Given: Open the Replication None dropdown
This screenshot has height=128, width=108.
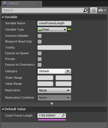Looking at the screenshot, I should (54, 90).
